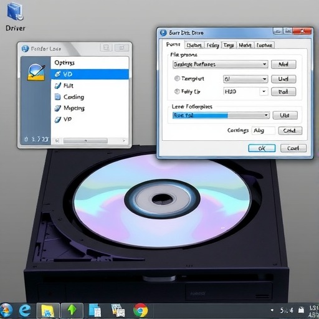Click the Nel button

coord(283,64)
